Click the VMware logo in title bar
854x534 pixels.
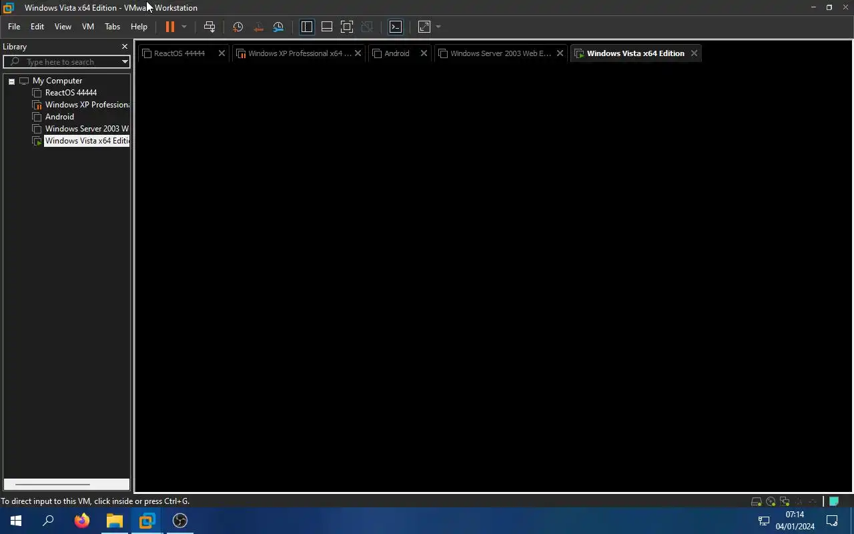pyautogui.click(x=9, y=8)
